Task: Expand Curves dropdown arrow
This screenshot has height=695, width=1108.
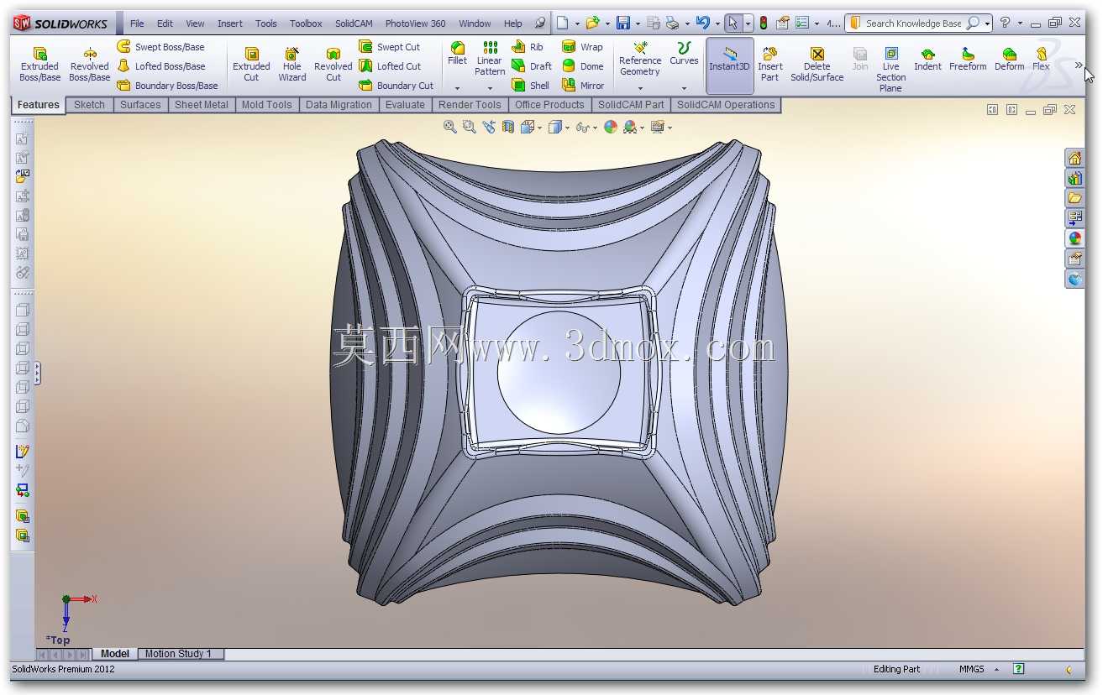Action: tap(684, 88)
